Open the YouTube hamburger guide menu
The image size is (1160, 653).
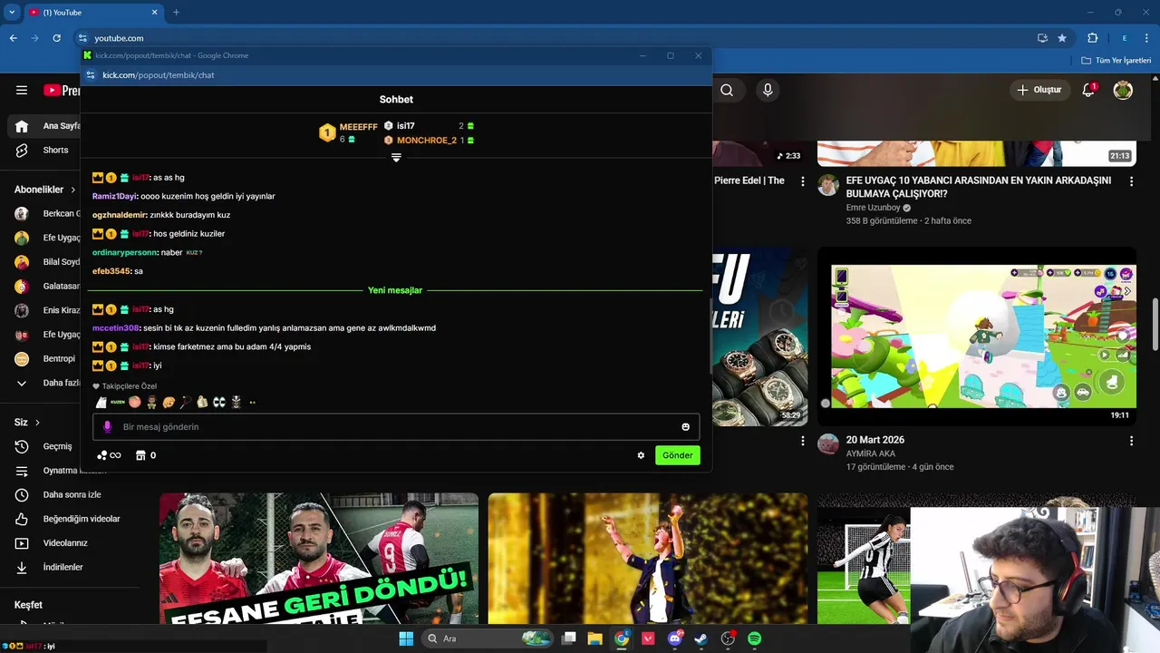pyautogui.click(x=22, y=90)
